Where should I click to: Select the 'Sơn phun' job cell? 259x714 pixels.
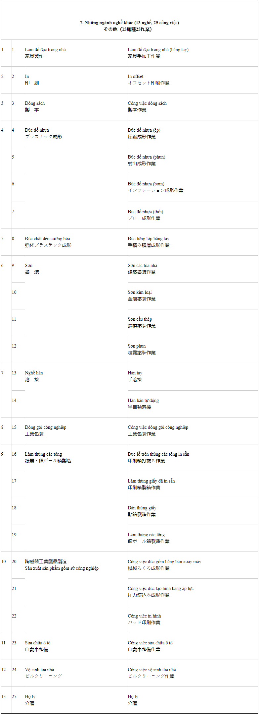(193, 350)
